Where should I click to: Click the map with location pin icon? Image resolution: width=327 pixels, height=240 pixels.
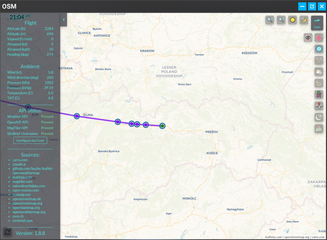319,129
